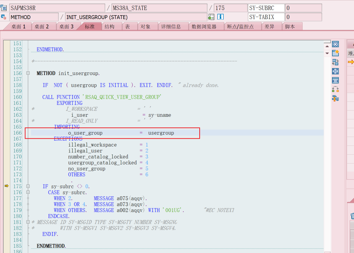Click illegal_workspace exception on line 168
This screenshot has width=354, height=253.
92,145
